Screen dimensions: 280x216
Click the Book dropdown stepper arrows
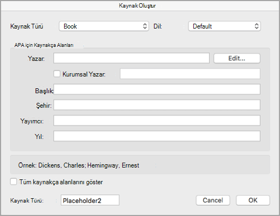click(x=145, y=26)
